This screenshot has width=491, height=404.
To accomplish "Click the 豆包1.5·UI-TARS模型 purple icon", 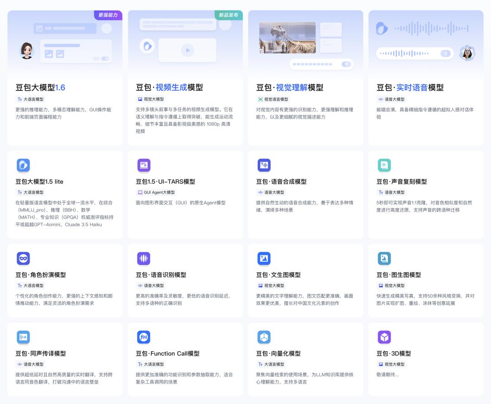I will tap(144, 165).
